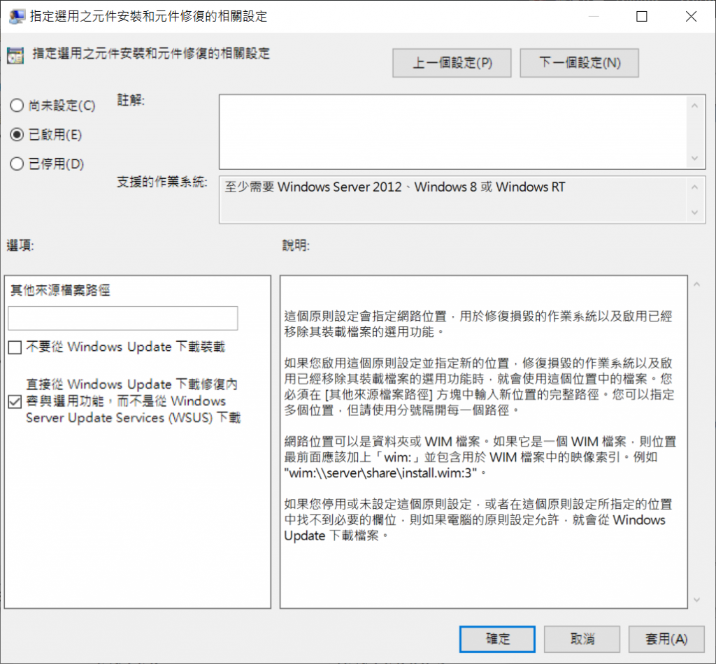Maximize the dialog window
716x664 pixels.
642,17
